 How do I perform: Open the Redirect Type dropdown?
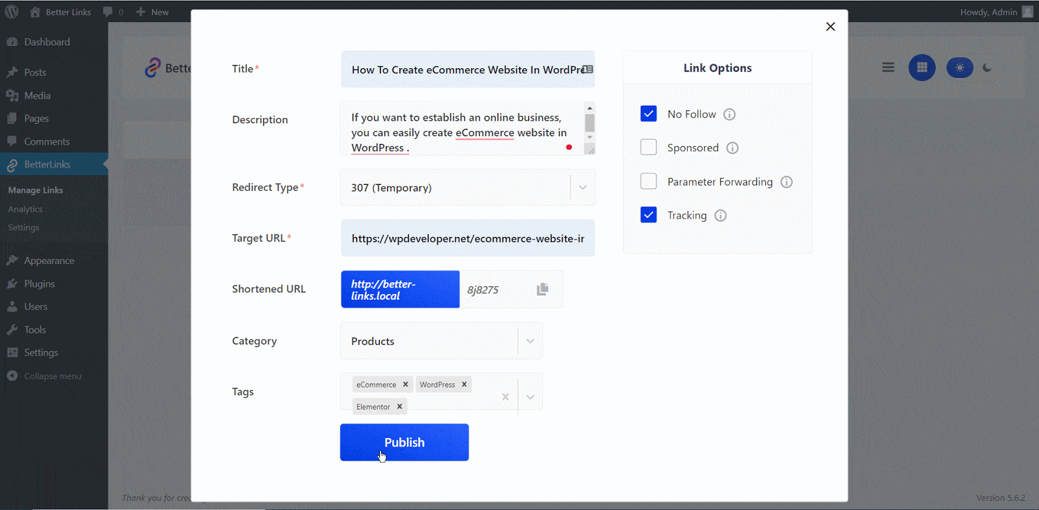pos(468,188)
